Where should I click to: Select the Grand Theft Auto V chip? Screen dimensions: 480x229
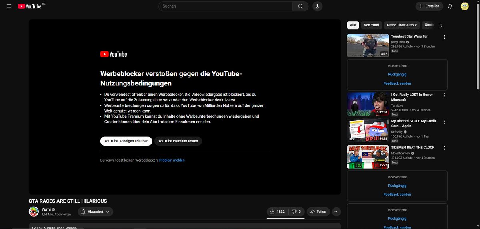pyautogui.click(x=402, y=25)
